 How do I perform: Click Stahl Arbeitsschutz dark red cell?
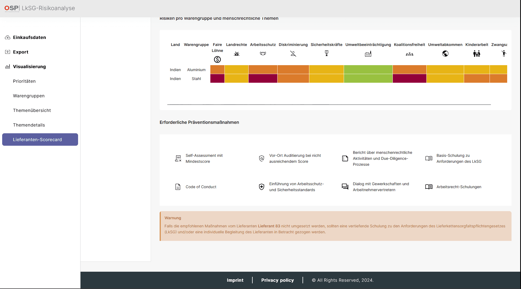263,78
